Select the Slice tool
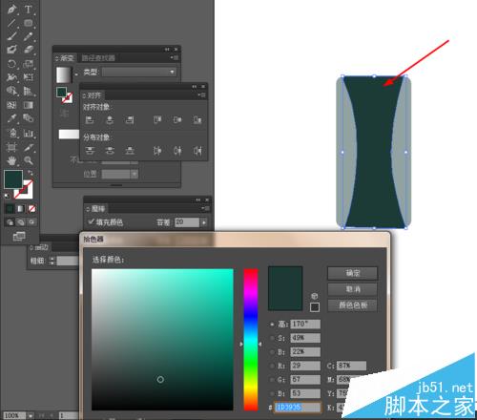 (29, 147)
